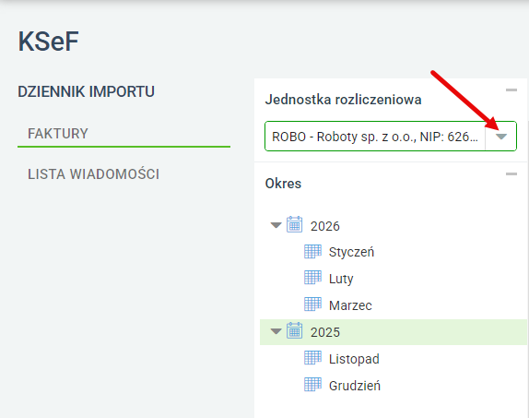Click the Marzec month grid icon
The height and width of the screenshot is (418, 529).
pos(312,305)
